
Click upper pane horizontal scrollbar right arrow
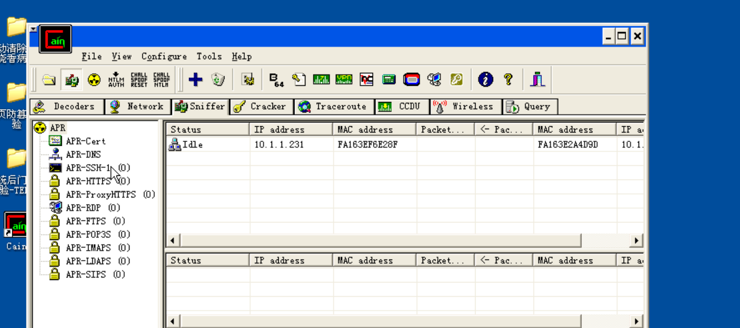636,241
